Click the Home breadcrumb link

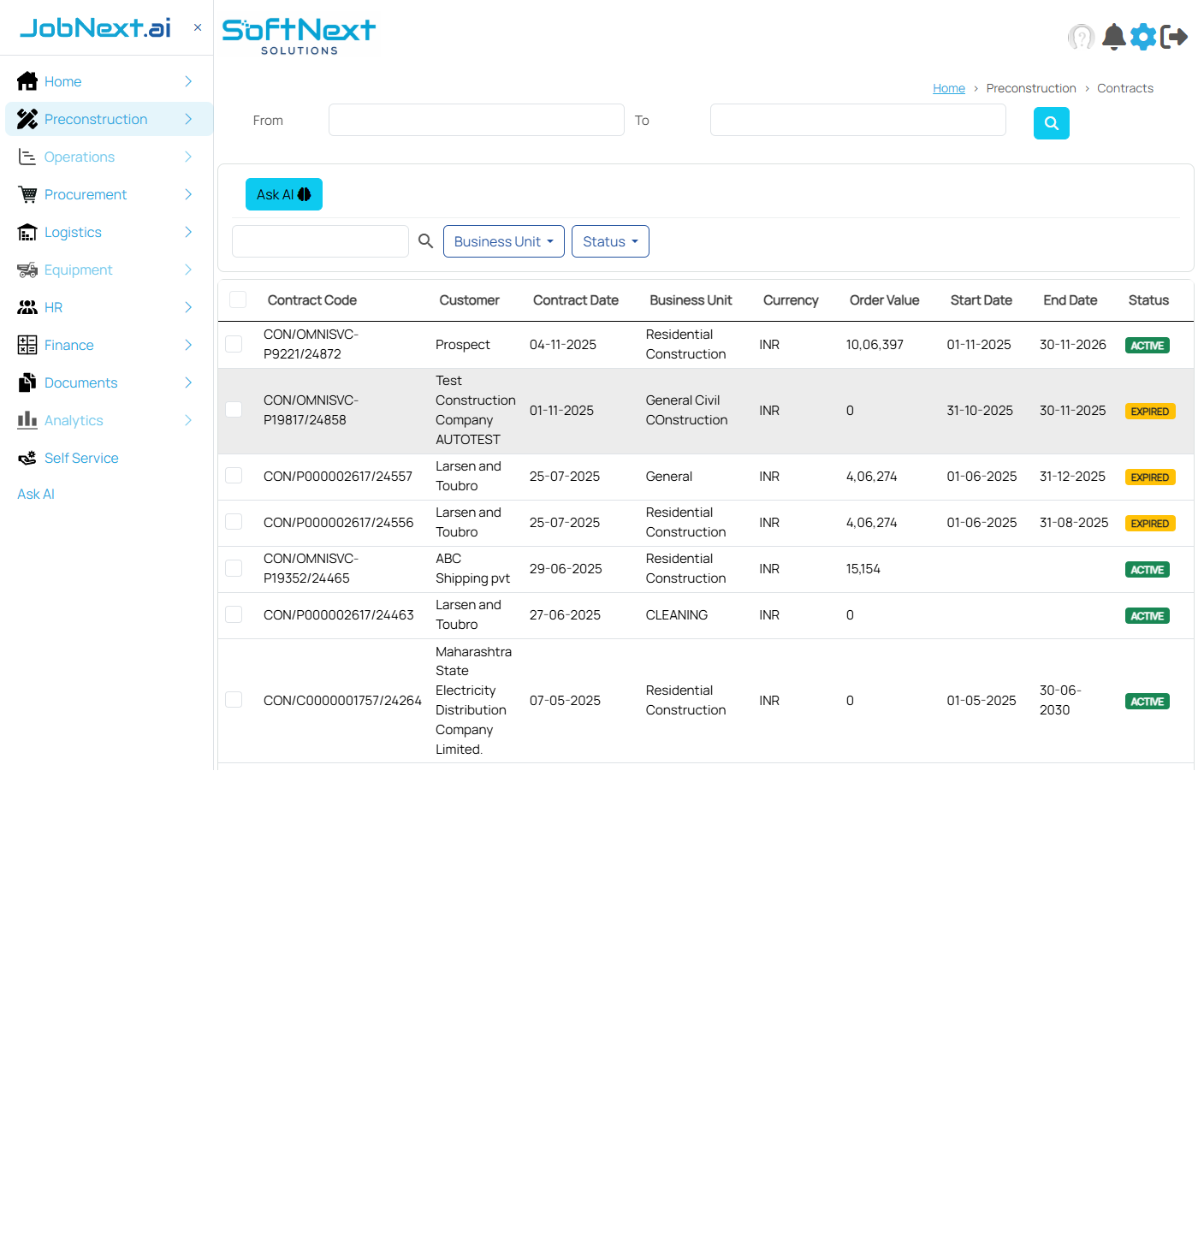click(949, 88)
